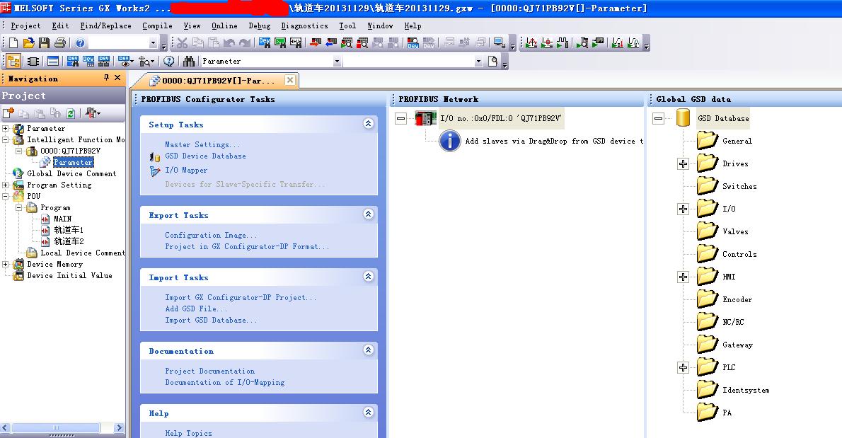Open the Online menu
Viewport: 842px width, 438px height.
(x=224, y=25)
